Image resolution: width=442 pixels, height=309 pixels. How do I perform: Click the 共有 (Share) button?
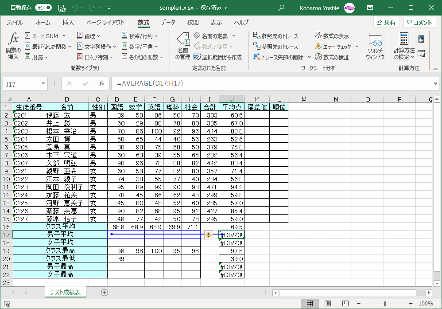(386, 23)
